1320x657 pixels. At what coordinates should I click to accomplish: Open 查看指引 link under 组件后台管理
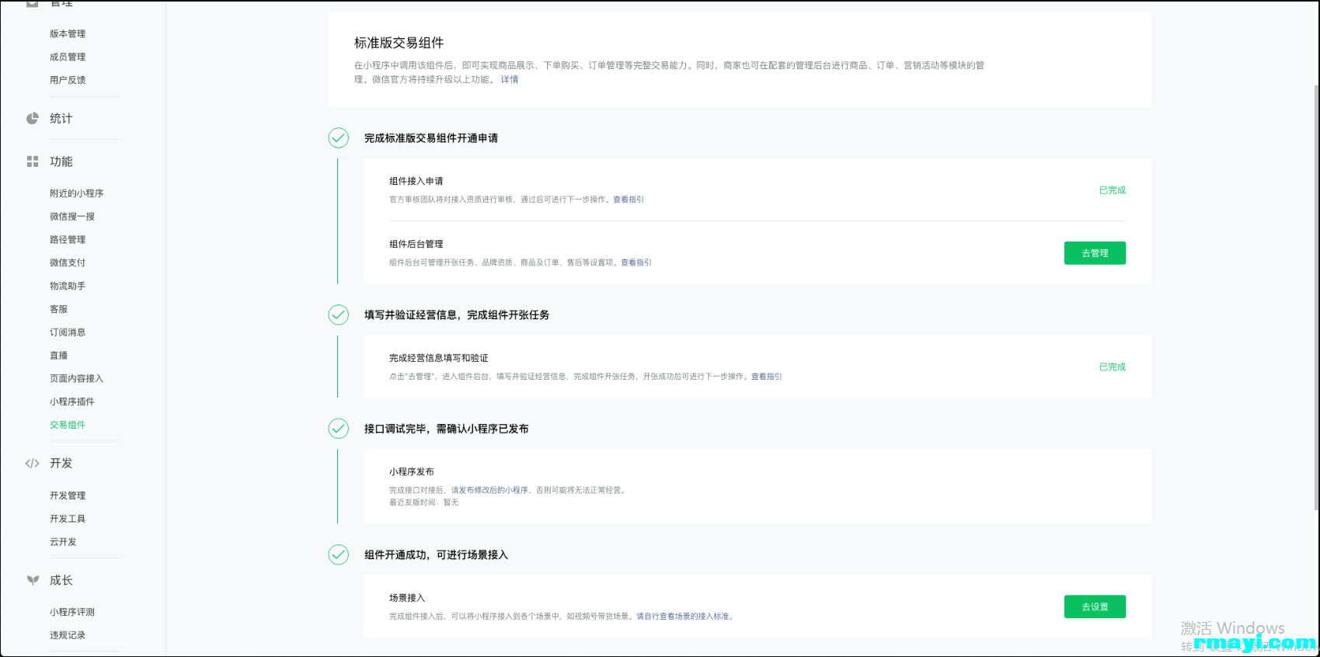[636, 262]
